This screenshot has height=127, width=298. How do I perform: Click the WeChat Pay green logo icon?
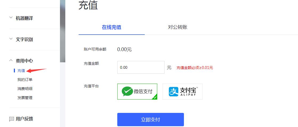(127, 92)
